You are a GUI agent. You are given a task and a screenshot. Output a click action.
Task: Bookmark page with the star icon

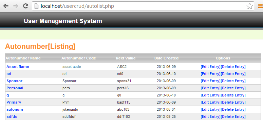249,6
